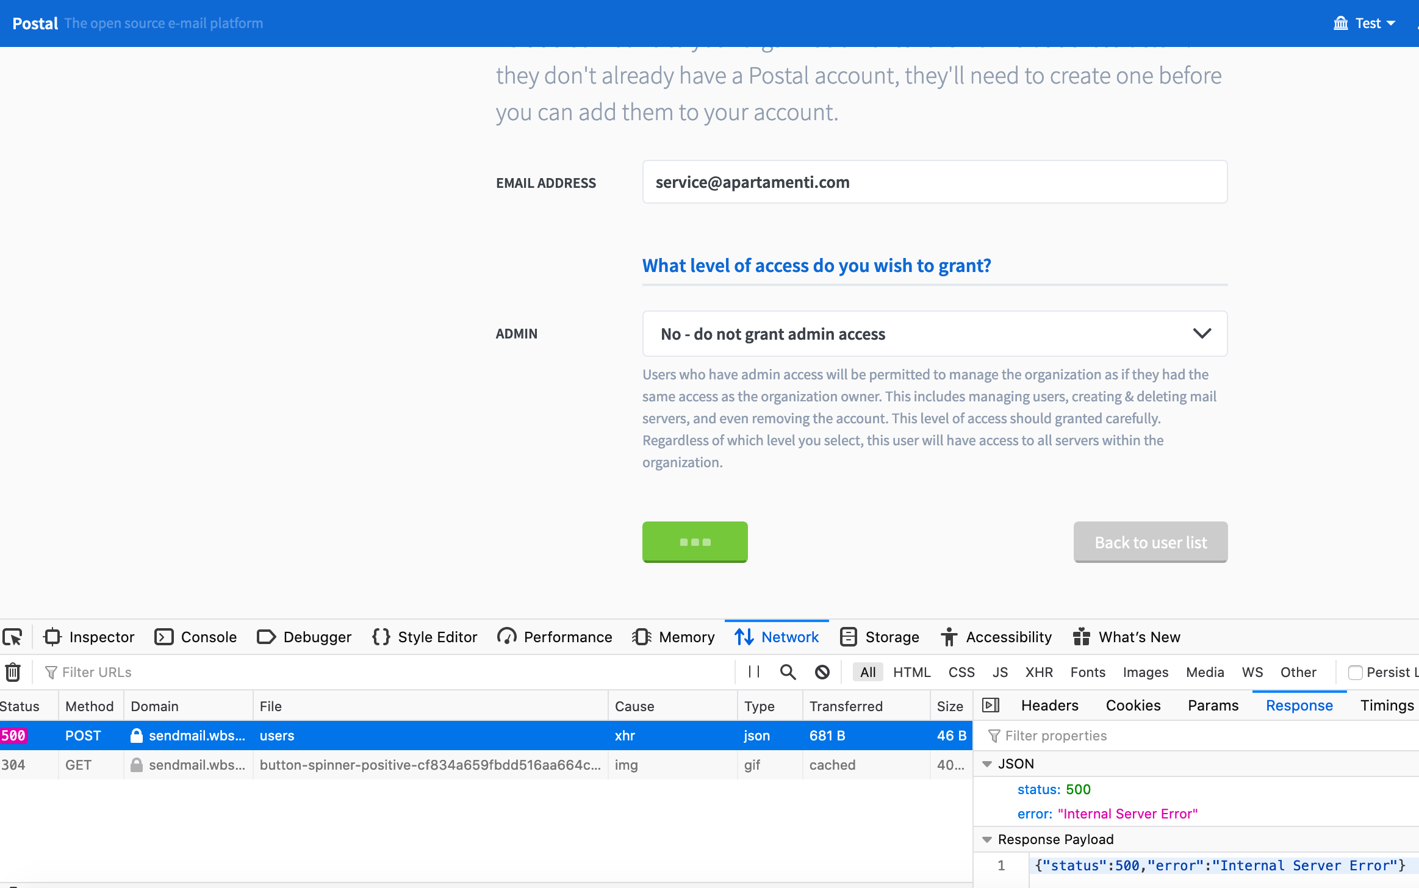Enable the Persist Logs checkbox

pos(1356,672)
